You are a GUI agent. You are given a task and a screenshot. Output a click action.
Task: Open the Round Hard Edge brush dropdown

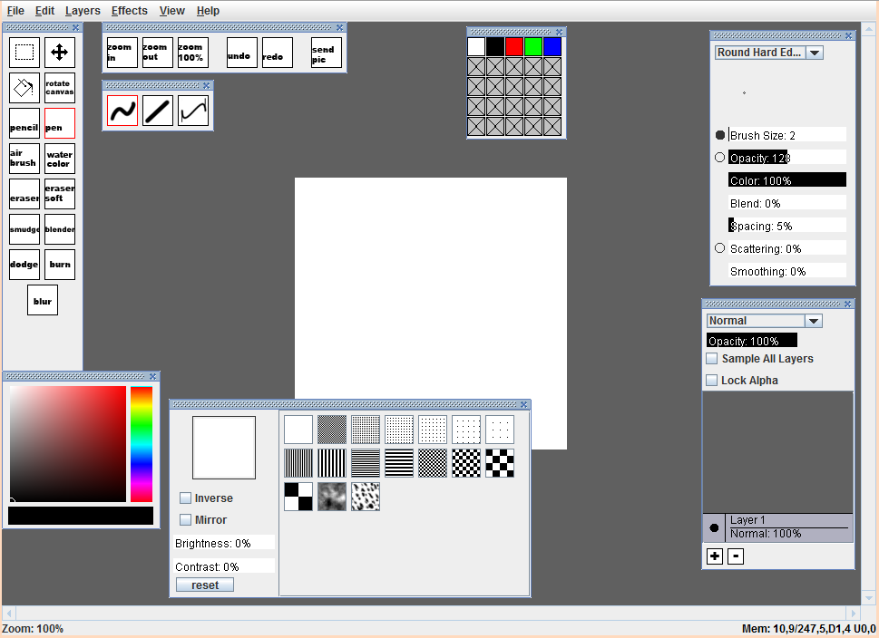815,53
